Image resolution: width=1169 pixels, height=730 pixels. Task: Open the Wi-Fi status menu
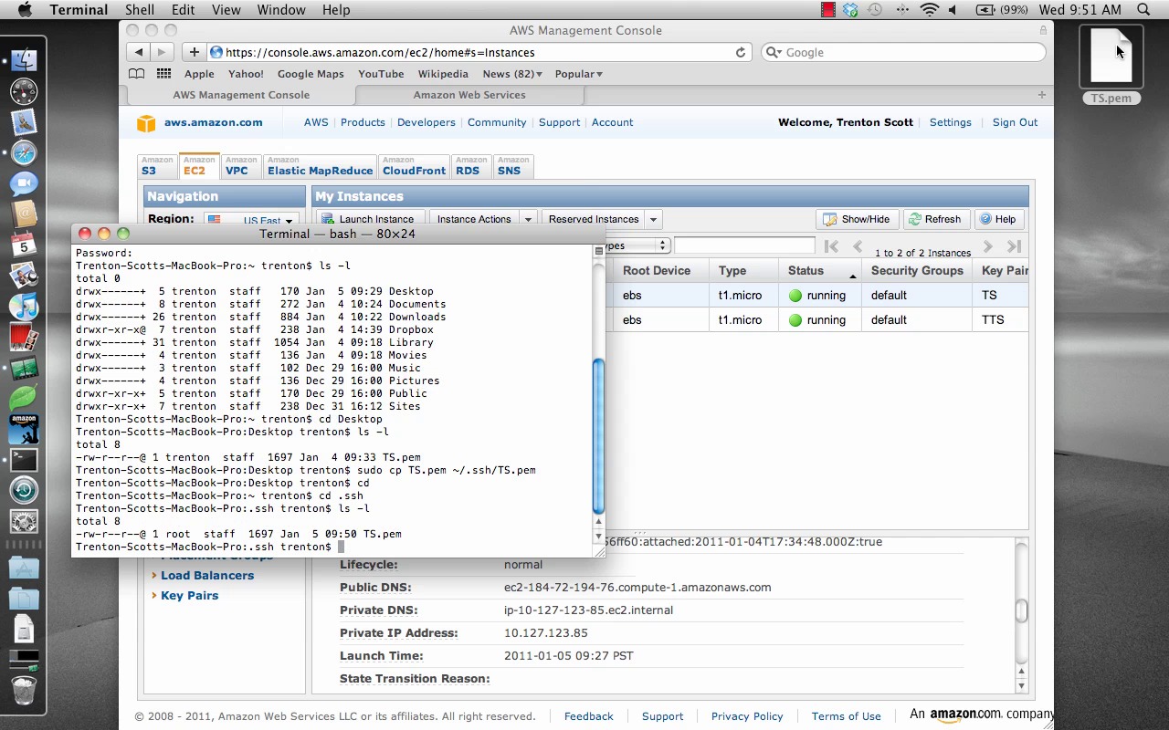pos(930,10)
